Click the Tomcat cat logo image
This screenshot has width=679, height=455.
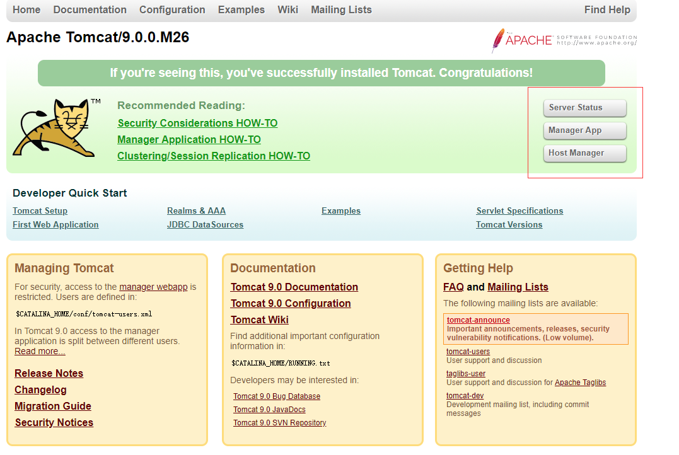56,128
